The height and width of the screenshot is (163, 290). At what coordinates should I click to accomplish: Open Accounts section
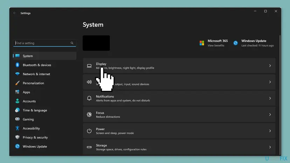coord(44,101)
